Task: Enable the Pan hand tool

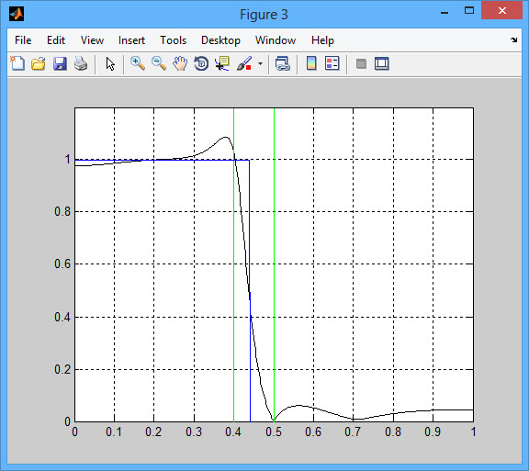Action: pyautogui.click(x=180, y=63)
